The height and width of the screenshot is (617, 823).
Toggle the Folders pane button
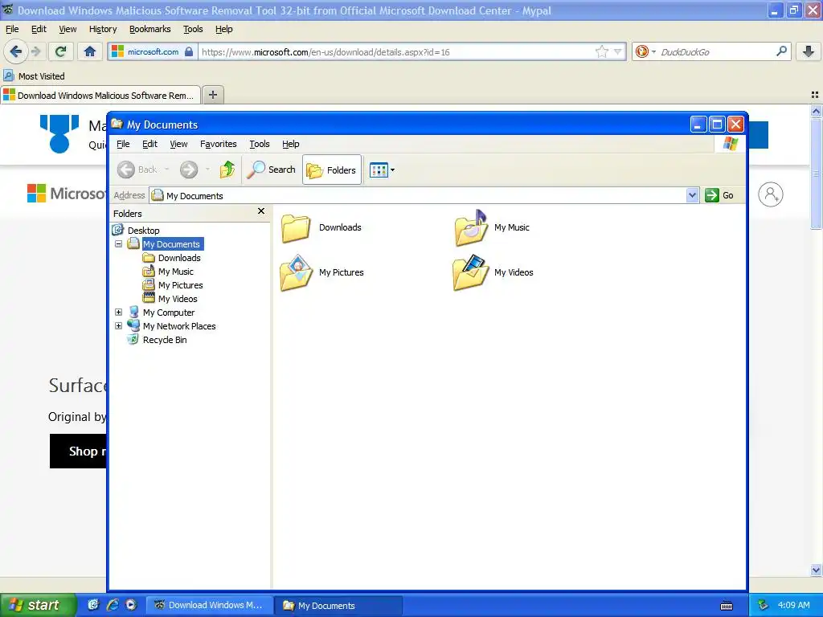click(332, 170)
